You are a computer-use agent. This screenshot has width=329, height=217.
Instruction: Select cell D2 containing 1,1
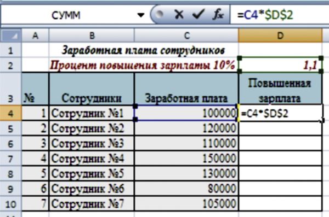pos(280,65)
